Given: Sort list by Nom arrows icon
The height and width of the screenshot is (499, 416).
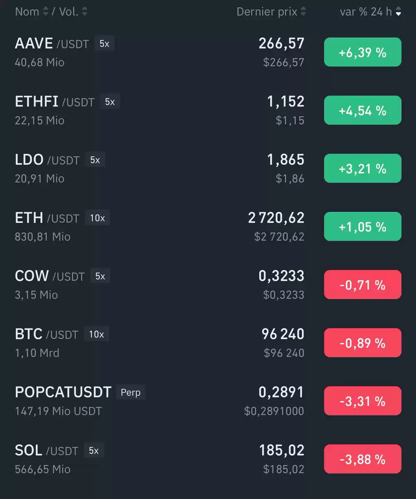Looking at the screenshot, I should pyautogui.click(x=46, y=12).
